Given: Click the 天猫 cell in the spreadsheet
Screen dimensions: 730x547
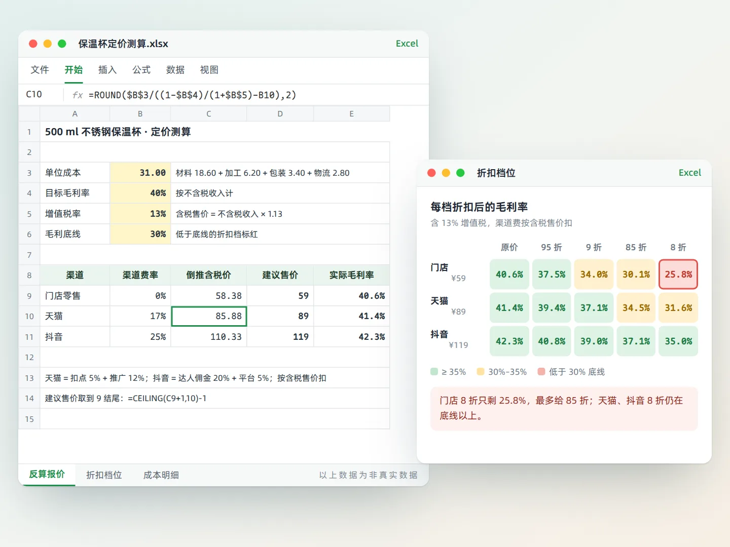Looking at the screenshot, I should [x=75, y=316].
